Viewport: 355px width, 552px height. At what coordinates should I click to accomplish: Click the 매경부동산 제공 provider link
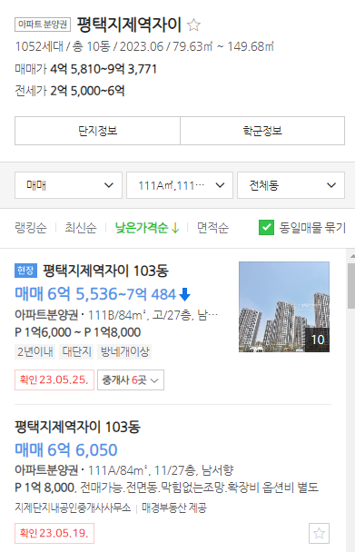click(174, 508)
